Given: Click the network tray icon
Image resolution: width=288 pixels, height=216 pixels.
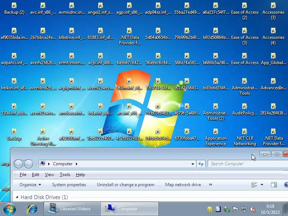Looking at the screenshot, I should (244, 209).
